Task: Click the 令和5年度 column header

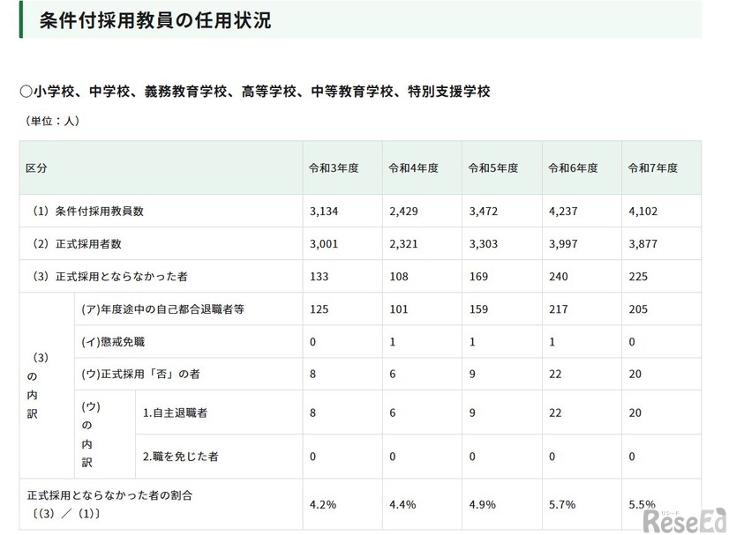Action: (x=492, y=168)
